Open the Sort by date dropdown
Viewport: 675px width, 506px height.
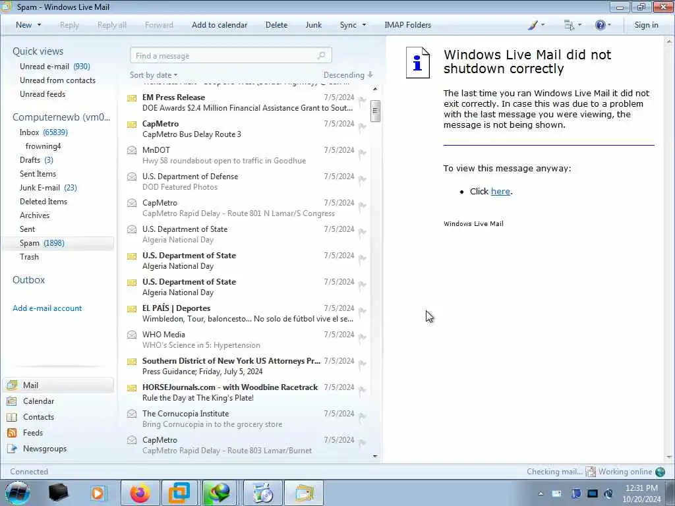pyautogui.click(x=153, y=75)
